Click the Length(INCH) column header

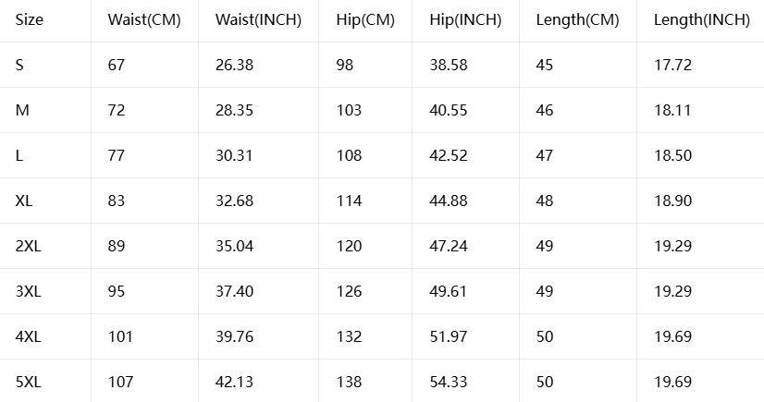702,20
